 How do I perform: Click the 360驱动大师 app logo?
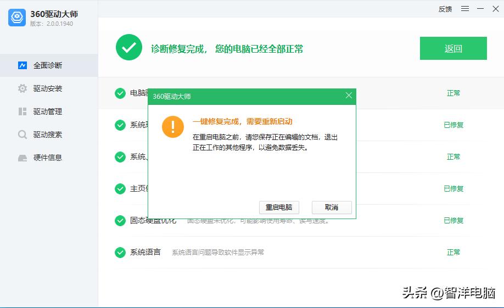click(16, 18)
